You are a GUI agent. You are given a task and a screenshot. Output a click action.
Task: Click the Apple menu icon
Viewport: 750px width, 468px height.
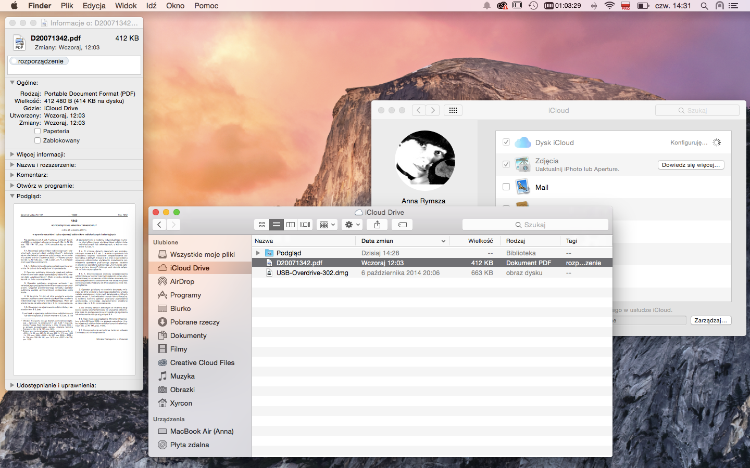point(14,6)
